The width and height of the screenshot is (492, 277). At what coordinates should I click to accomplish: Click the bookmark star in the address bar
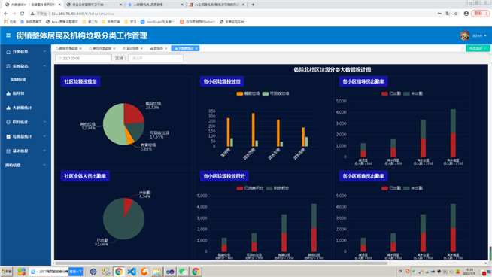coord(456,14)
